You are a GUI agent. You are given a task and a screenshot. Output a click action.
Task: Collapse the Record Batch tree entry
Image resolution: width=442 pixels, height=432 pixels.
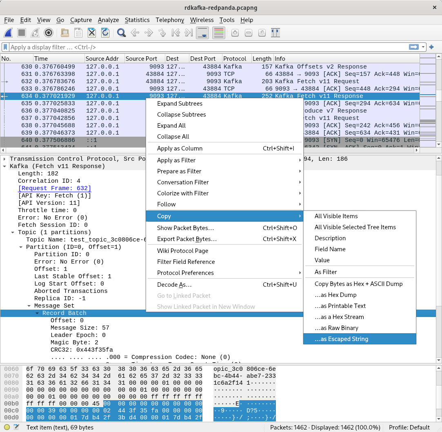[38, 313]
